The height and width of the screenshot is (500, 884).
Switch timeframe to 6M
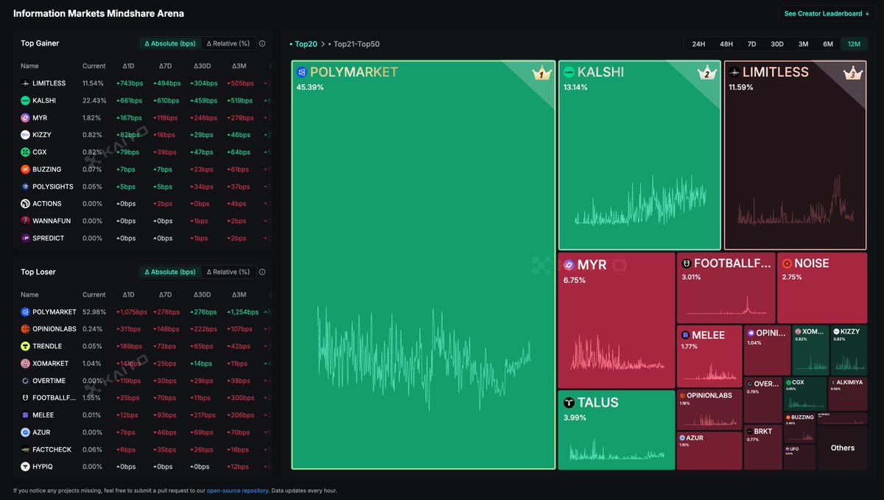(x=828, y=44)
